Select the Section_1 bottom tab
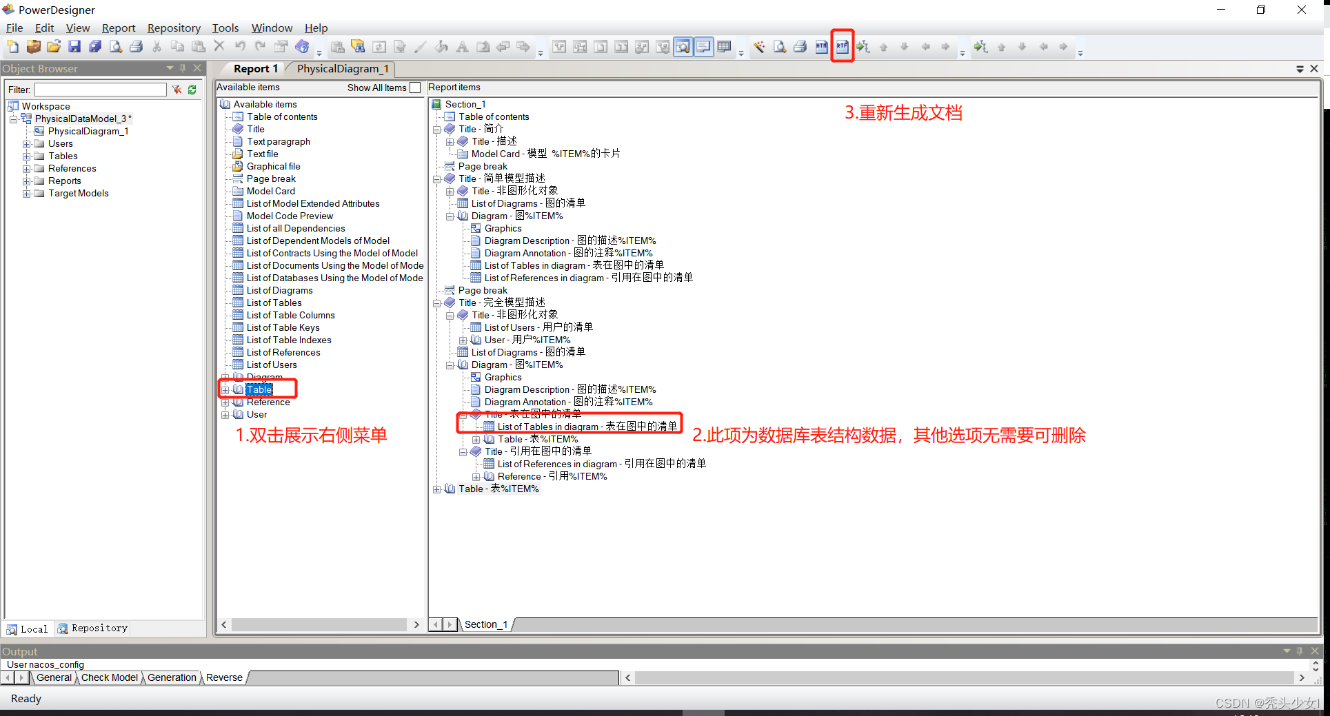The width and height of the screenshot is (1330, 716). tap(486, 625)
